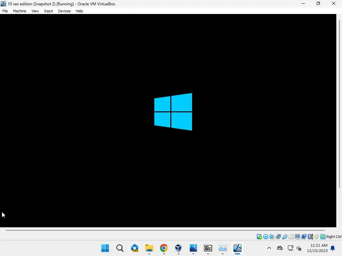342x256 pixels.
Task: Click the recording status icon
Action: click(x=304, y=237)
